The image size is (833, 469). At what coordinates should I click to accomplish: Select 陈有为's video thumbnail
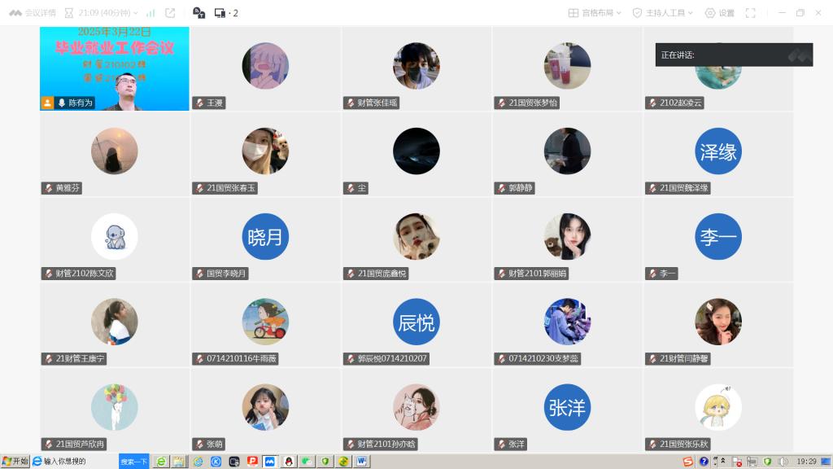click(x=115, y=68)
